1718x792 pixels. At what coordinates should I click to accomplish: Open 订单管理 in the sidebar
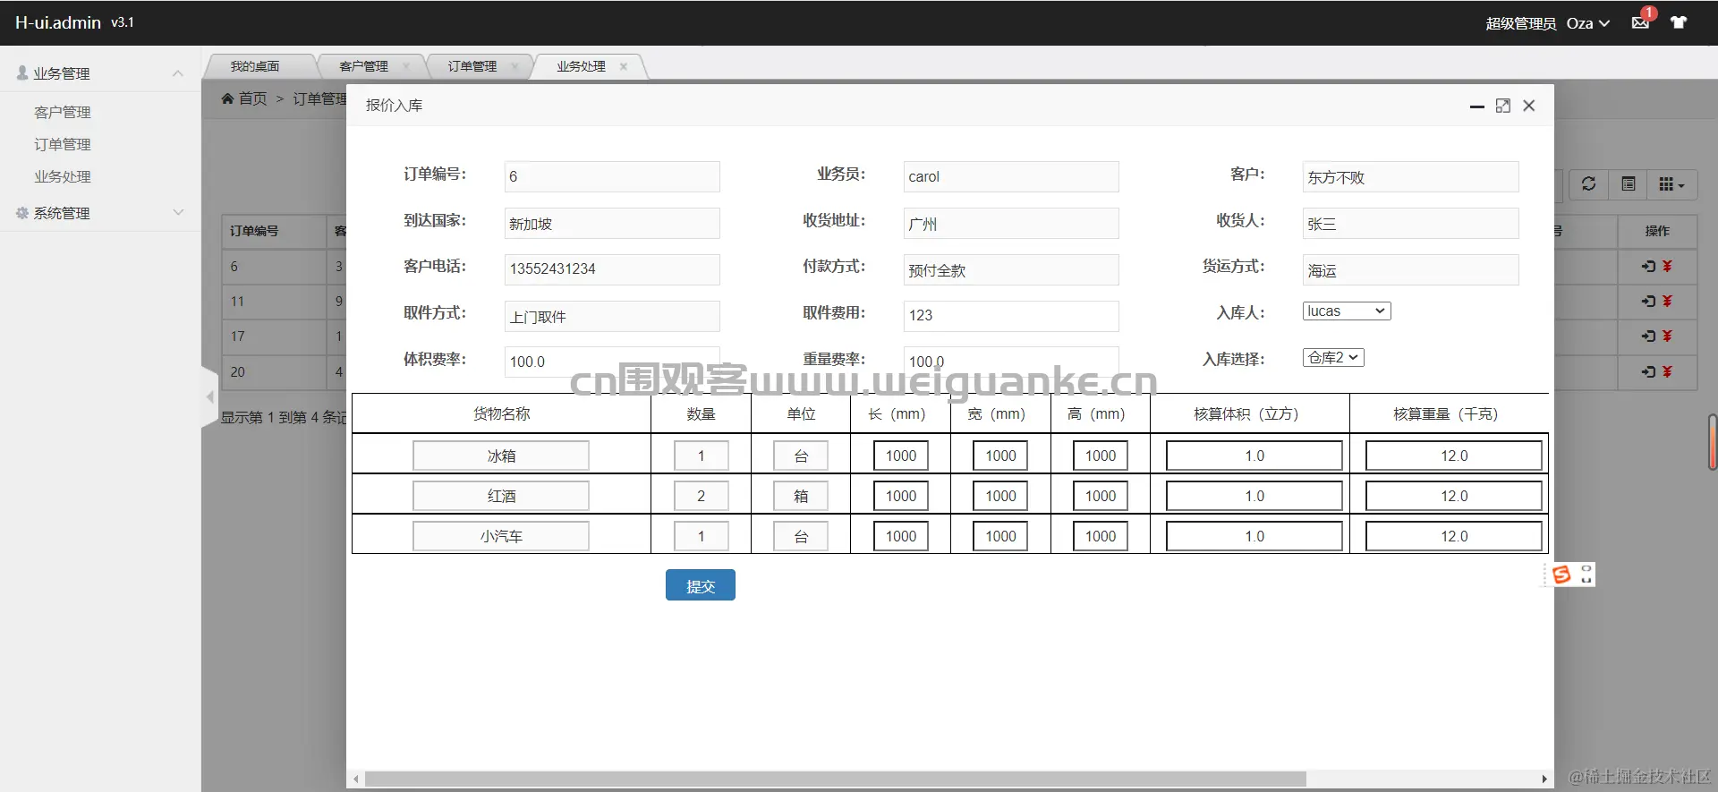pos(63,144)
